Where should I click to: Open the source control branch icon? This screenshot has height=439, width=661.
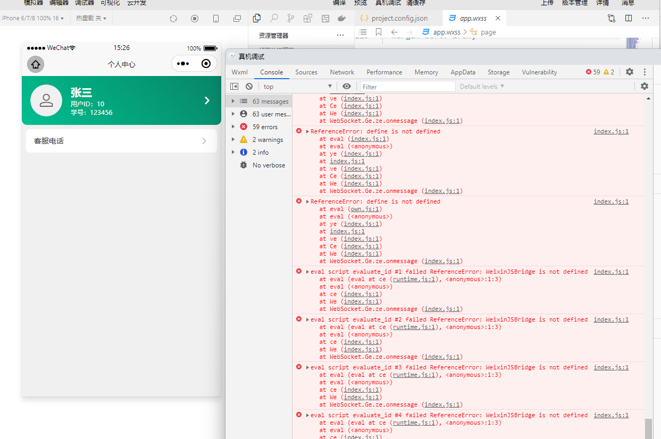pos(291,18)
